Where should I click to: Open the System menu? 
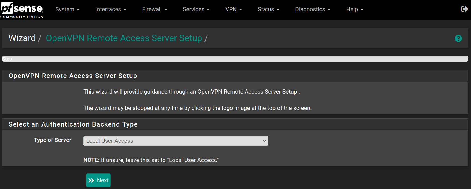click(x=68, y=9)
